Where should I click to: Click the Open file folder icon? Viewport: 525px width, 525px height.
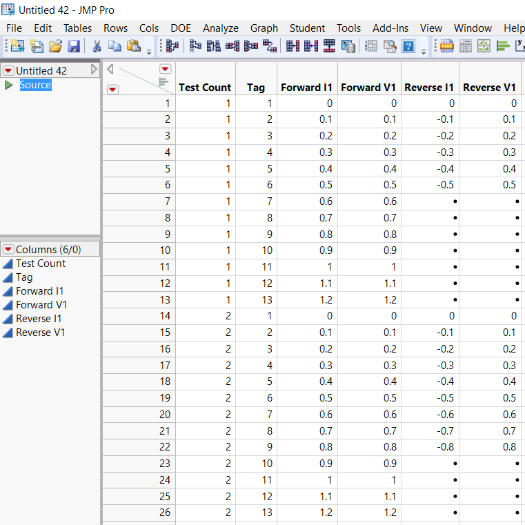point(55,46)
